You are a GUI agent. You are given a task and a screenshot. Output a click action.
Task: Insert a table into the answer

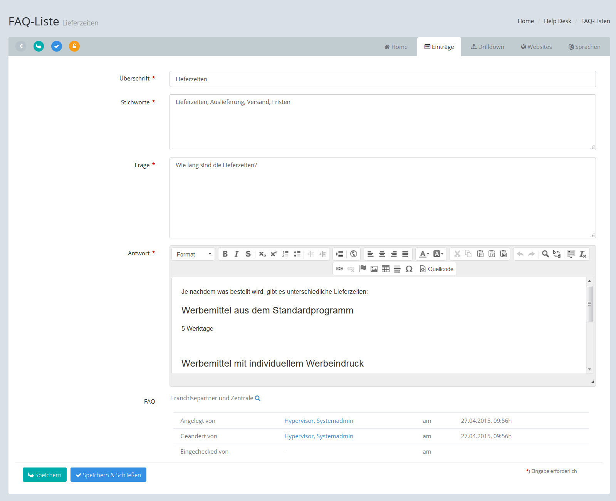point(385,269)
